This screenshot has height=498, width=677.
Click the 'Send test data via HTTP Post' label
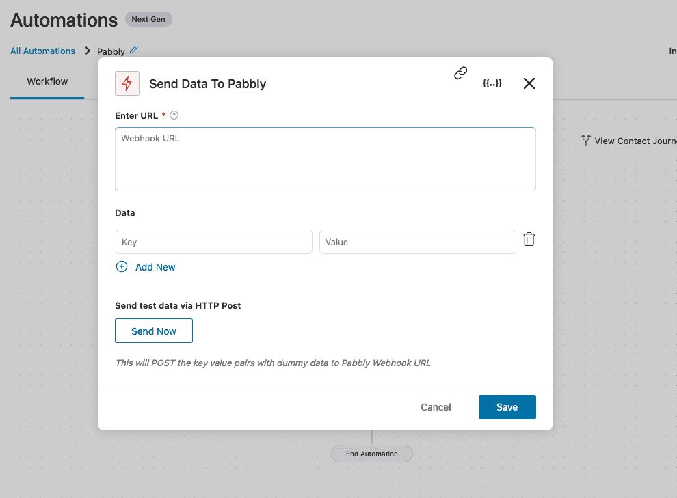tap(178, 305)
